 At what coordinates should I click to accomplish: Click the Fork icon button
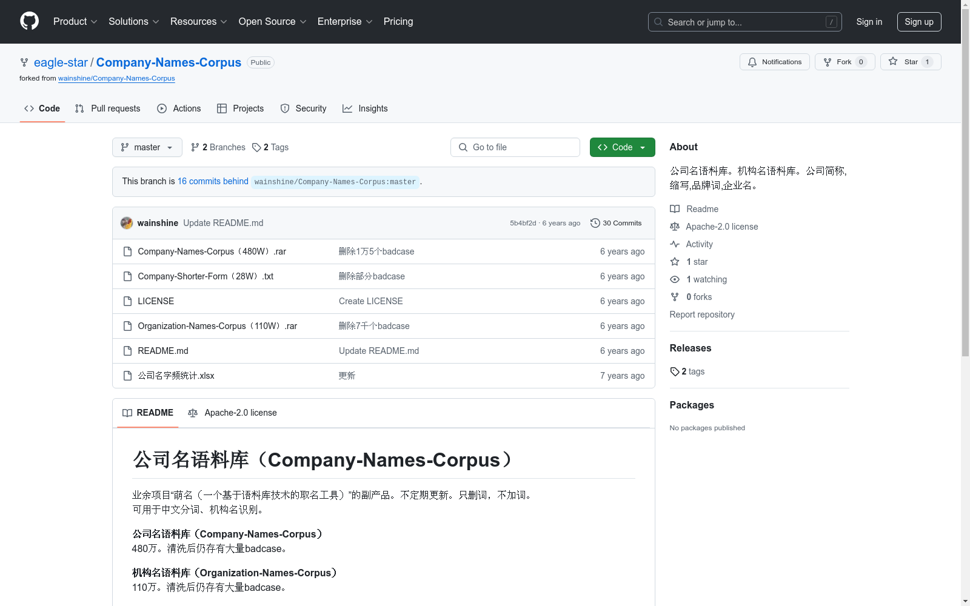(x=828, y=62)
